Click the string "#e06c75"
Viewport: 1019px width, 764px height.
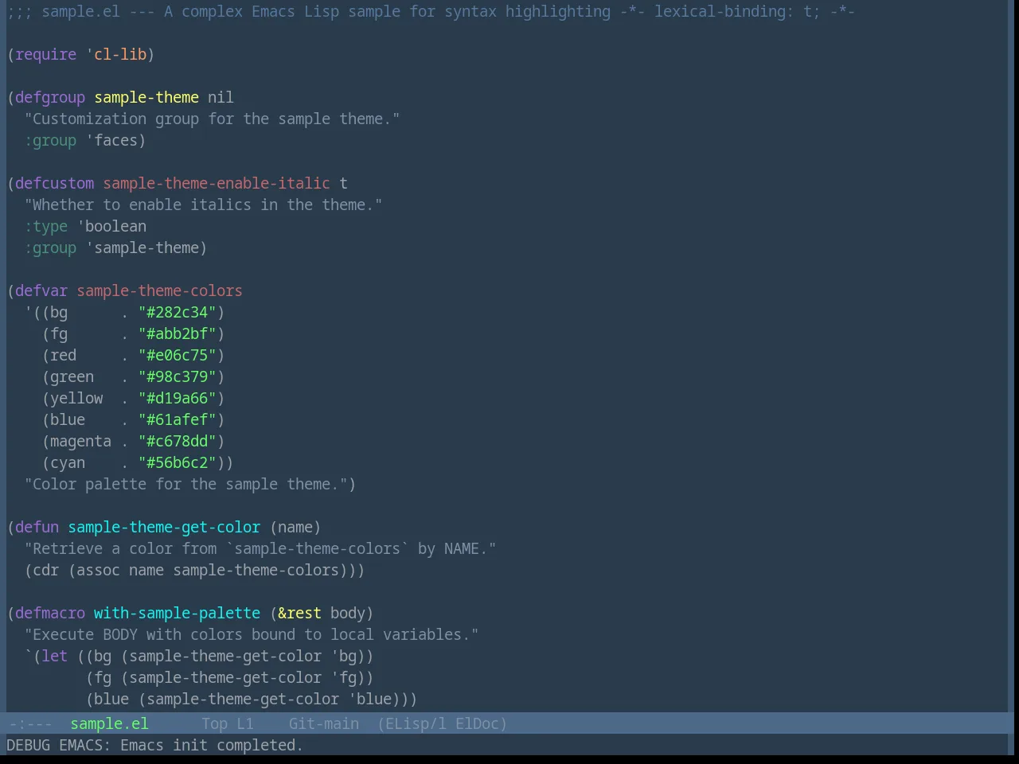177,355
